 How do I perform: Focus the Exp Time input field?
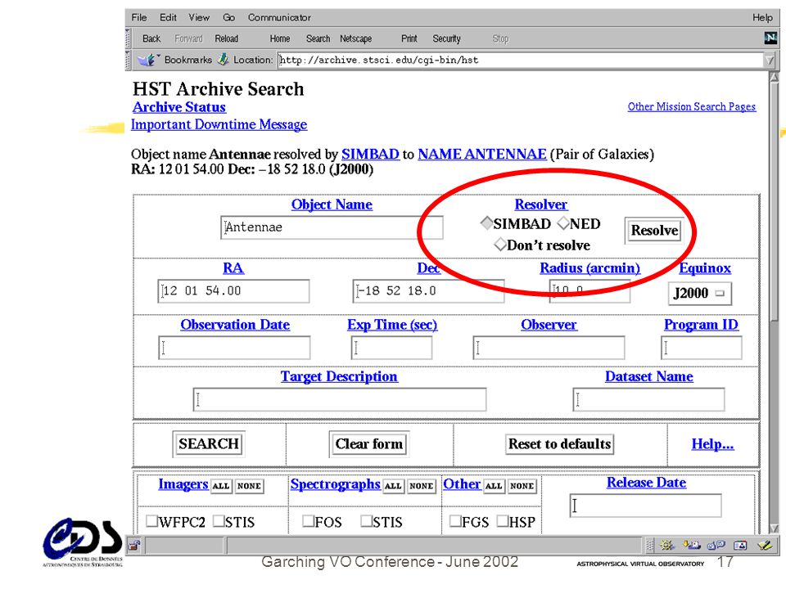click(x=391, y=348)
